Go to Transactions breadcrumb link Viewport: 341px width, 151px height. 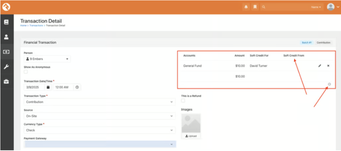coord(36,26)
